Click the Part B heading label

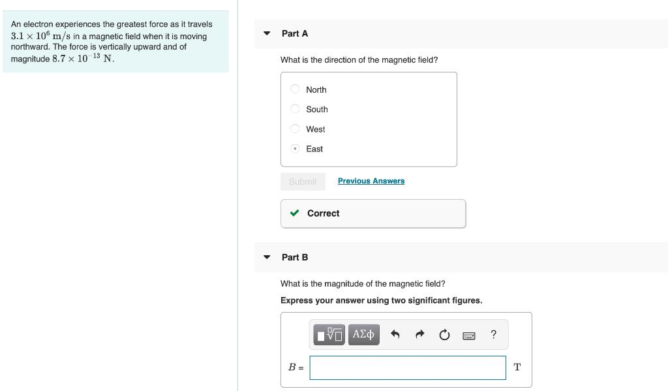[295, 257]
